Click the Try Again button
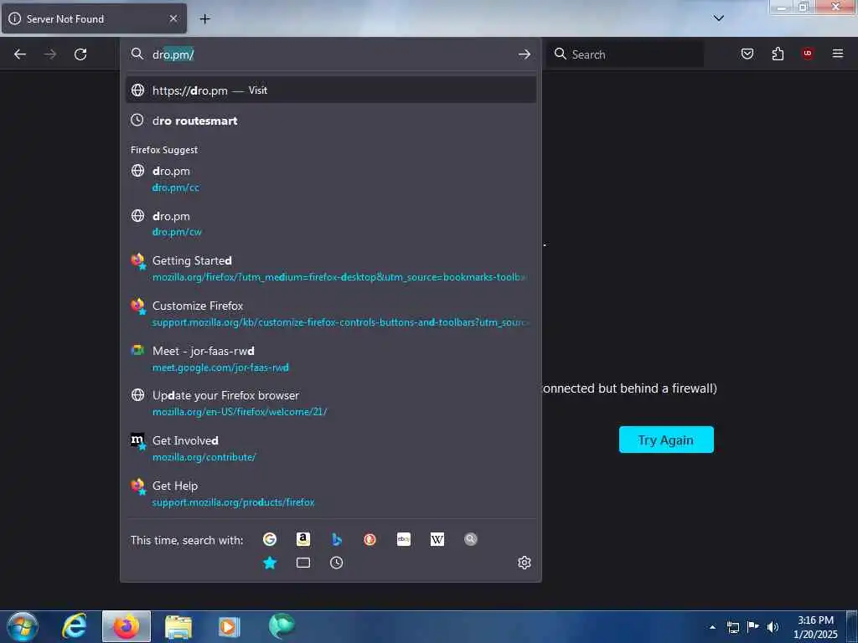The image size is (858, 643). click(x=666, y=440)
